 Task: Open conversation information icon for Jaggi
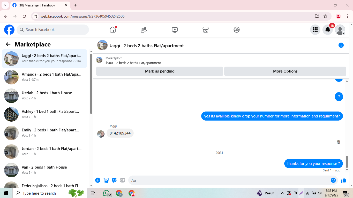[341, 45]
